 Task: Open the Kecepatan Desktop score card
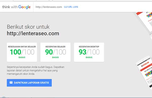[89, 52]
